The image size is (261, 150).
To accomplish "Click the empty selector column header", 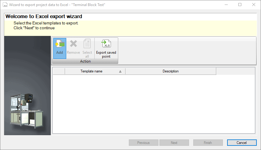I will click(59, 71).
